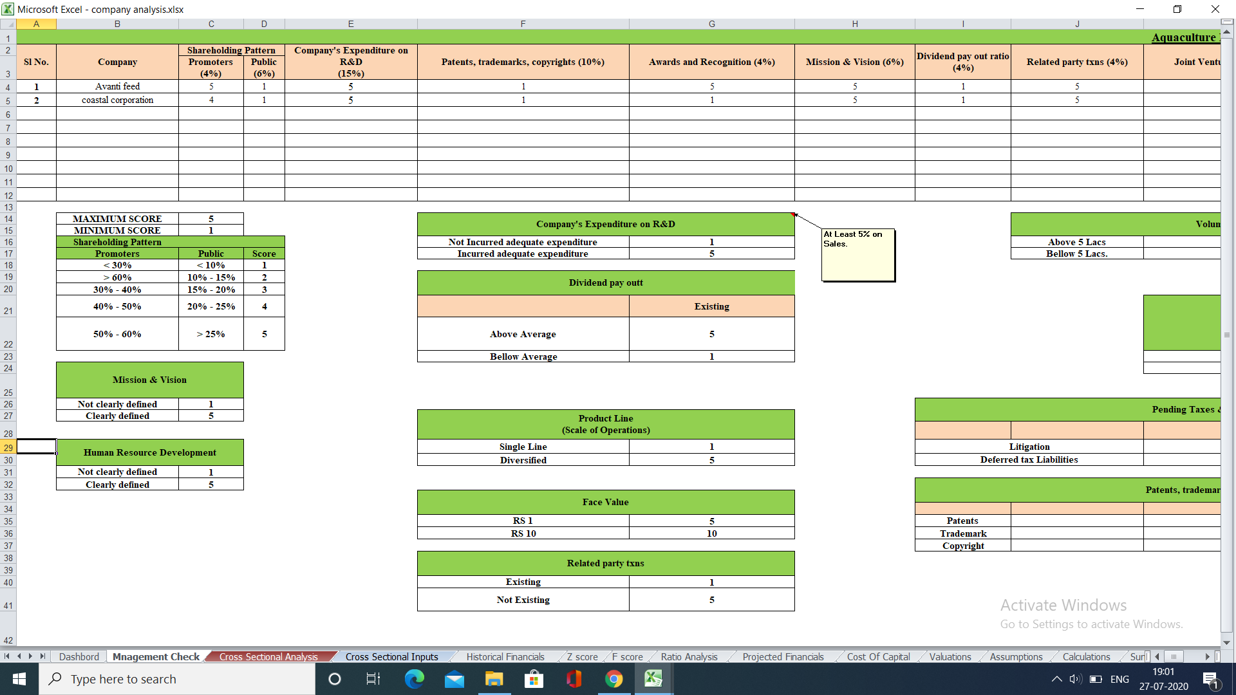Screen dimensions: 1236x695
Task: Select the 'RS 10' face value cell
Action: point(523,533)
